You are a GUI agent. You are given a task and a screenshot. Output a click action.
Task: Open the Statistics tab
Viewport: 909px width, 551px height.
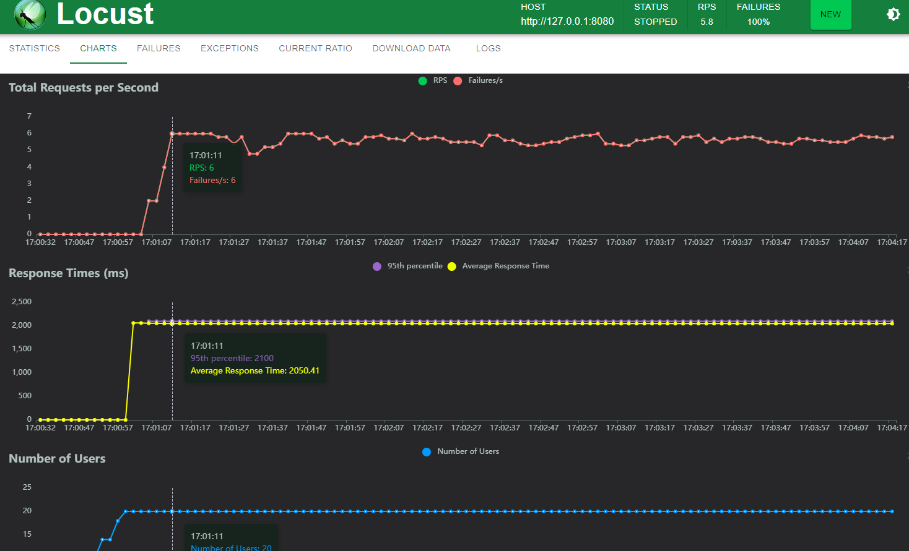(35, 48)
